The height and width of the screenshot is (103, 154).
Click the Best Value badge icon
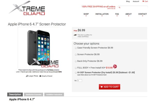[115, 66]
